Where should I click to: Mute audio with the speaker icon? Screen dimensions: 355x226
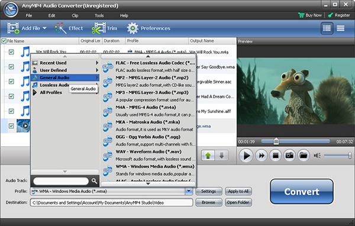317,156
